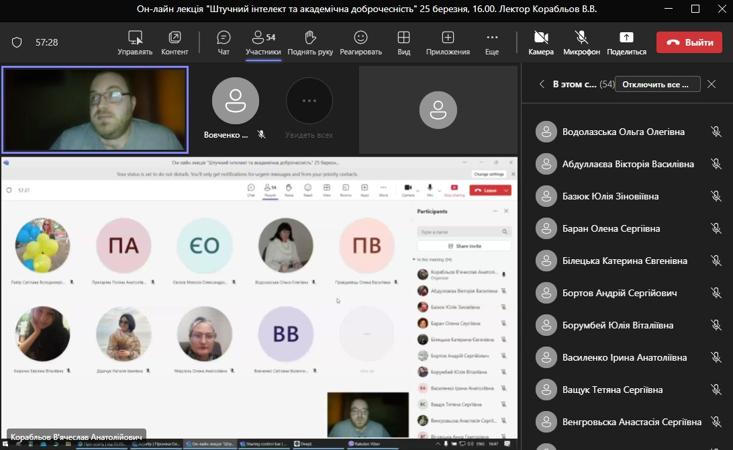Click the shield security icon
Viewport: 733px width, 450px height.
(17, 42)
